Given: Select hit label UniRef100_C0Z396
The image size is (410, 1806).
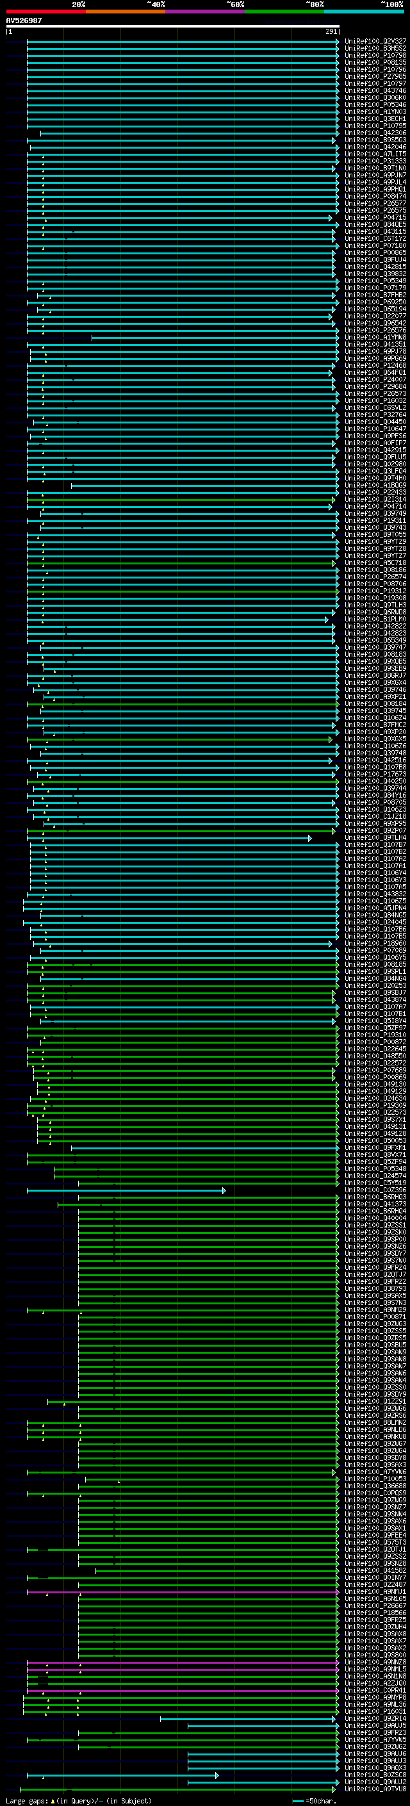Looking at the screenshot, I should coord(375,1190).
